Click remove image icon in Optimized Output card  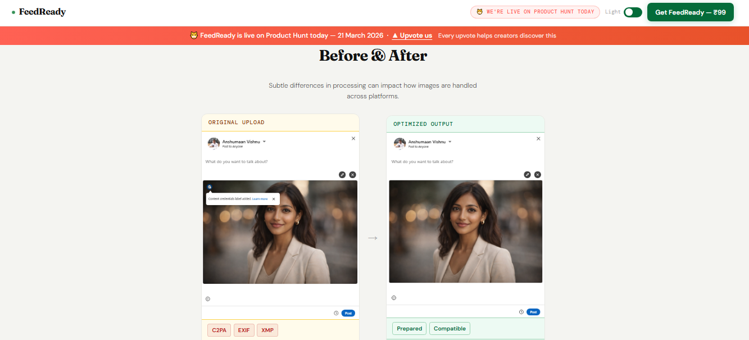coord(537,175)
